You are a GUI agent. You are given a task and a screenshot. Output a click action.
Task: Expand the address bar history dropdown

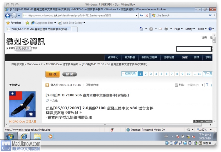click(137, 15)
